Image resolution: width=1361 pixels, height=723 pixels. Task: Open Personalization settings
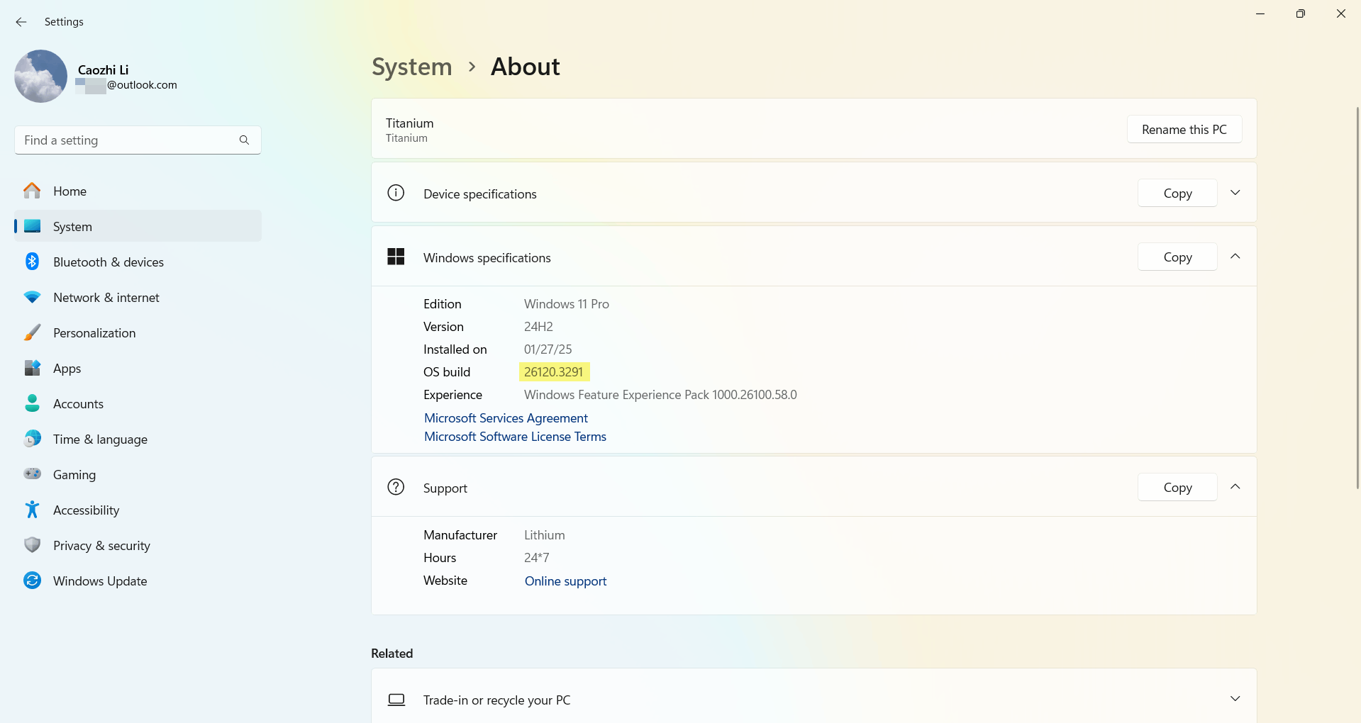point(138,332)
